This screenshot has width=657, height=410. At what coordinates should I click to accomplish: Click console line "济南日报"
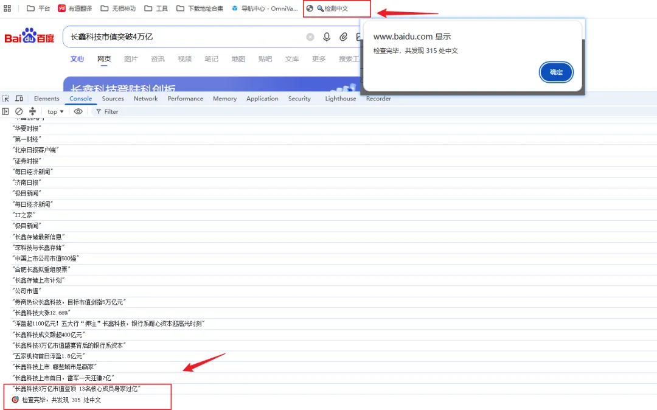coord(27,182)
